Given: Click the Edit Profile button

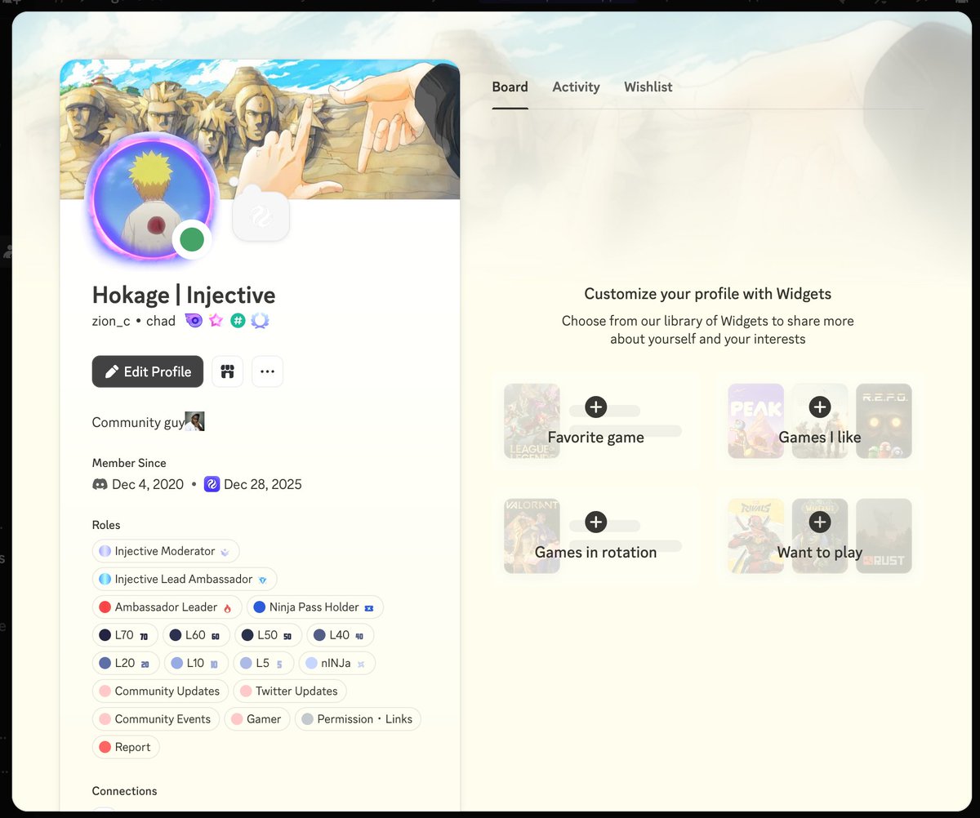Looking at the screenshot, I should 147,371.
